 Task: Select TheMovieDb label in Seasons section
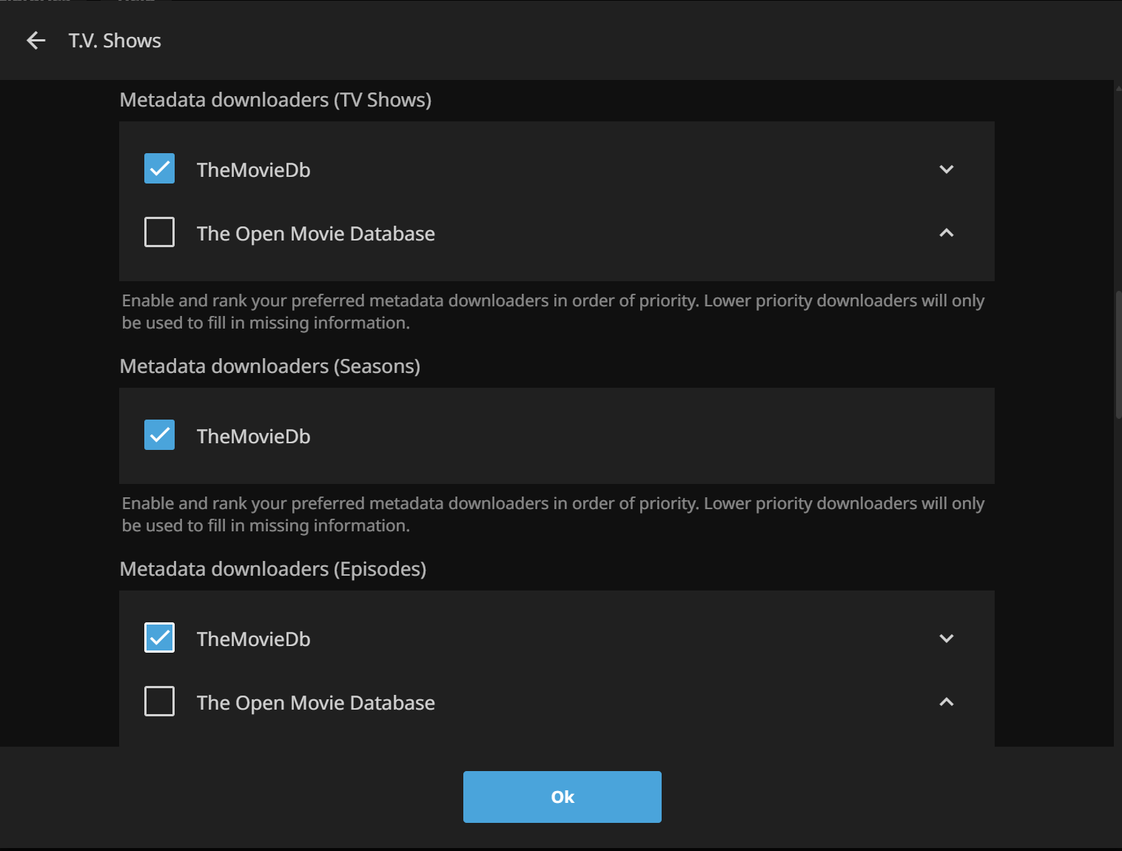[253, 437]
